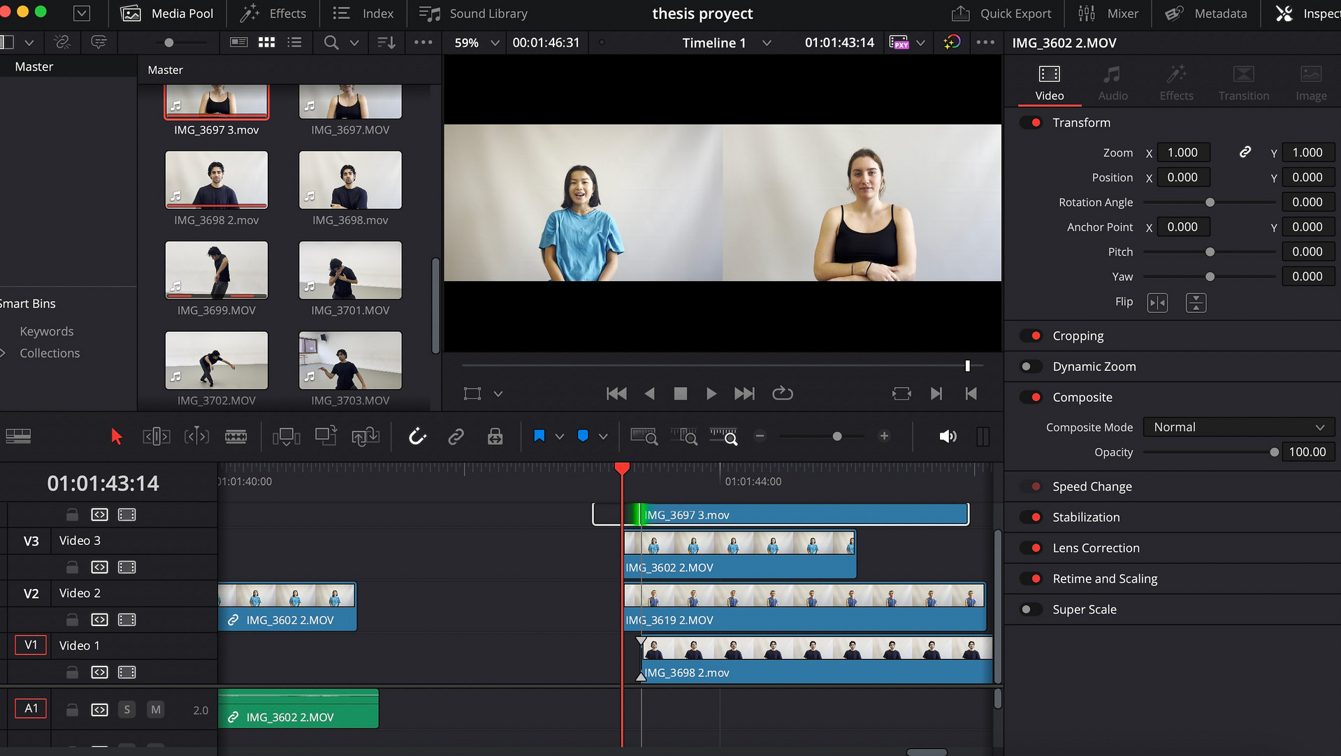Image resolution: width=1341 pixels, height=756 pixels.
Task: Click the Opacity slider handle
Action: [x=1274, y=453]
